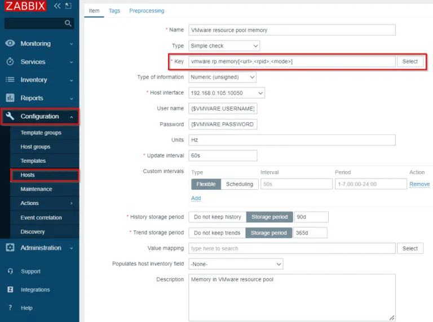
Task: Switch to the Preprocessing tab
Action: (147, 11)
